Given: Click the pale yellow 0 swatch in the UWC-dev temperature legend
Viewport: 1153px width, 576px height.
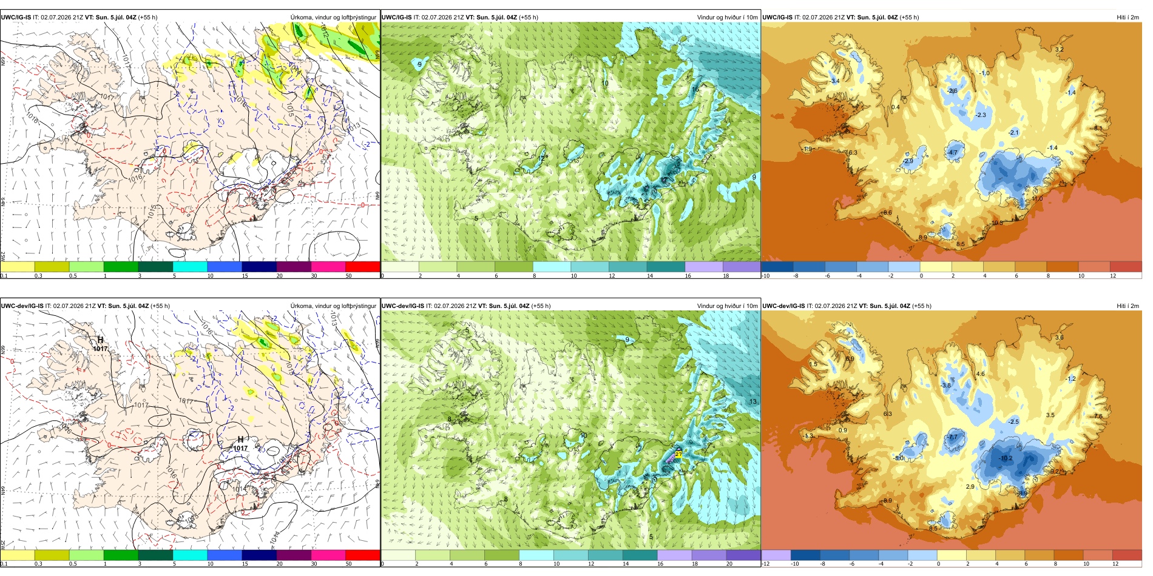Looking at the screenshot, I should click(x=952, y=555).
